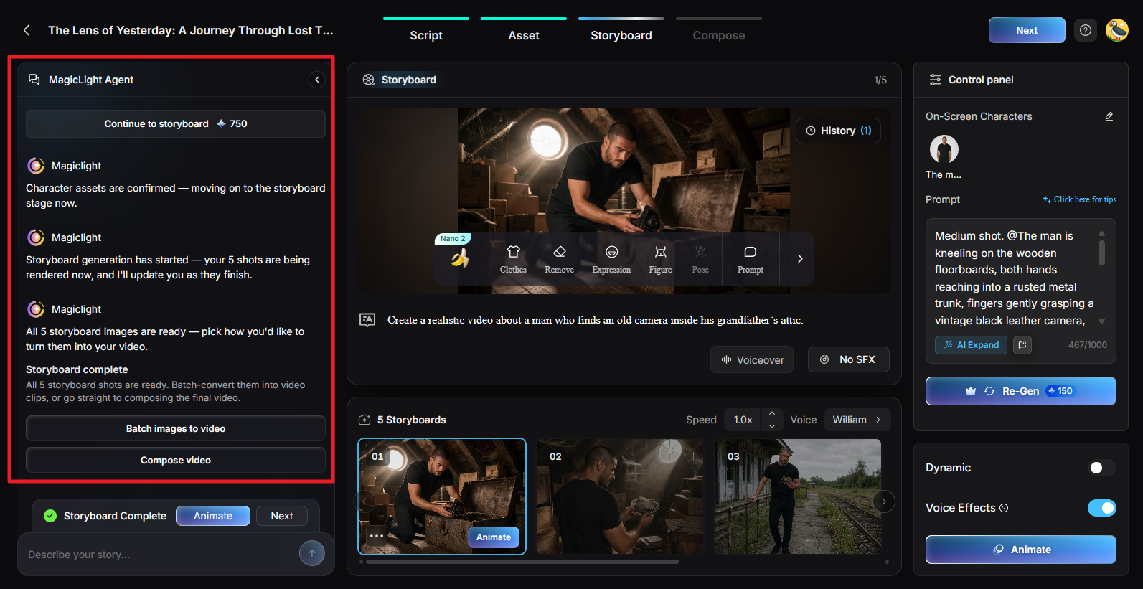Click Batch images to video
The height and width of the screenshot is (589, 1143).
[x=176, y=428]
